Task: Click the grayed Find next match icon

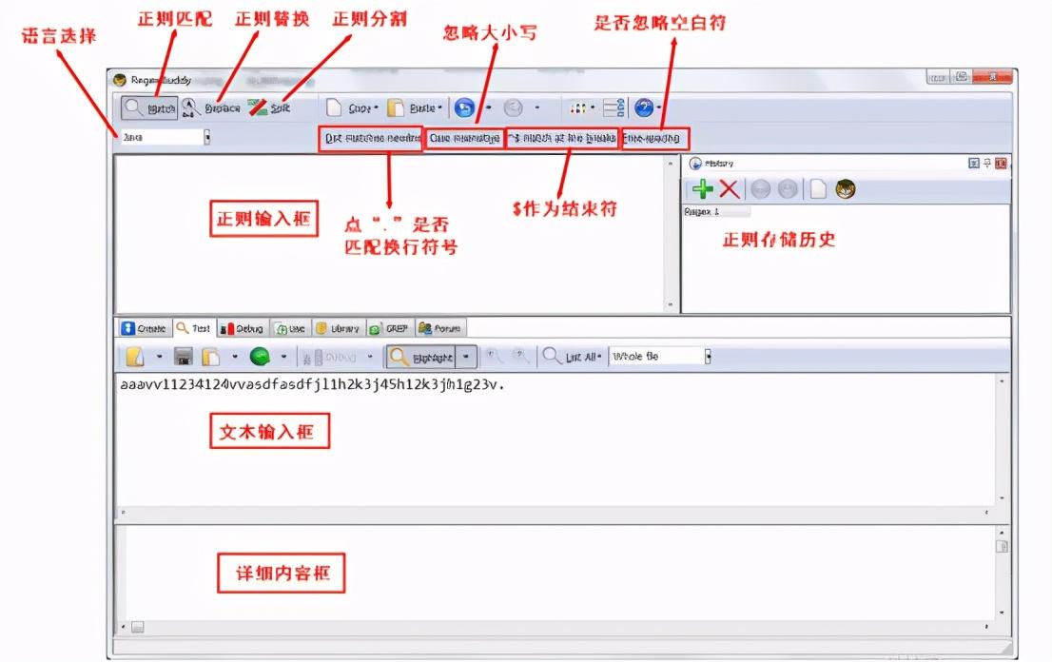Action: (x=519, y=356)
